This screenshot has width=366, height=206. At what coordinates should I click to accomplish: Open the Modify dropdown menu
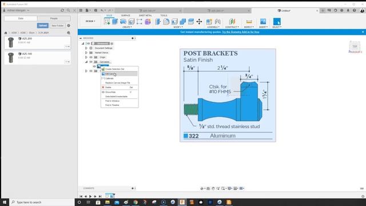click(178, 27)
